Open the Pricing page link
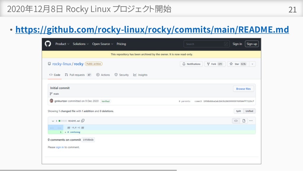The width and height of the screenshot is (303, 171). click(x=121, y=44)
